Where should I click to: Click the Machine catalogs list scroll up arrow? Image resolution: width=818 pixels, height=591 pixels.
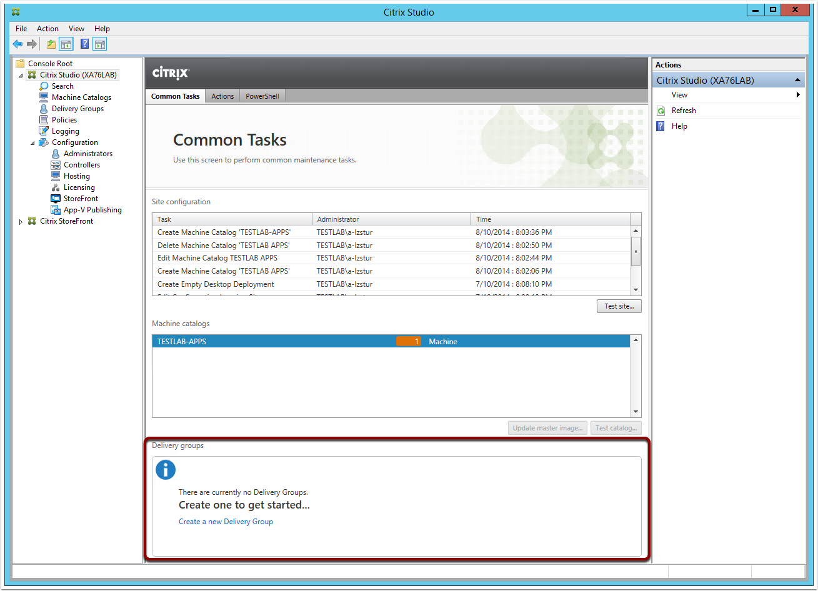pyautogui.click(x=636, y=340)
